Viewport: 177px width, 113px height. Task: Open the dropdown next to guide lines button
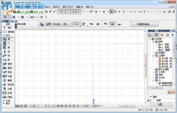click(x=64, y=12)
